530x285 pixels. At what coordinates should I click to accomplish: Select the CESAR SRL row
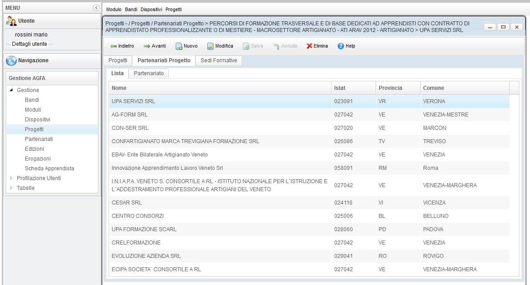point(127,203)
